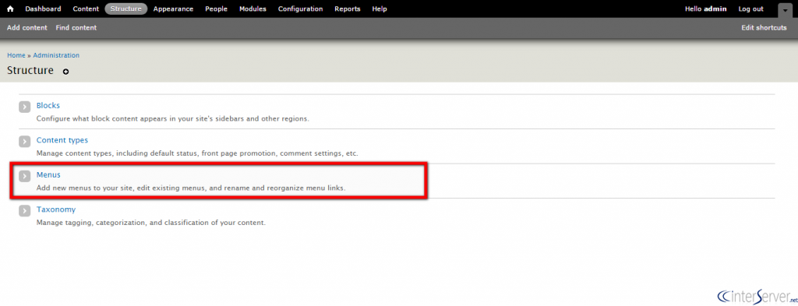Screen dimensions: 798x306
Task: Open the Taxonomy link
Action: pyautogui.click(x=56, y=209)
